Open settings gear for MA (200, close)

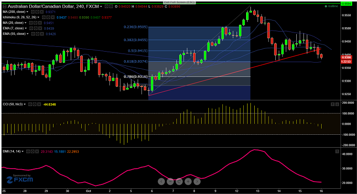[x=38, y=12]
